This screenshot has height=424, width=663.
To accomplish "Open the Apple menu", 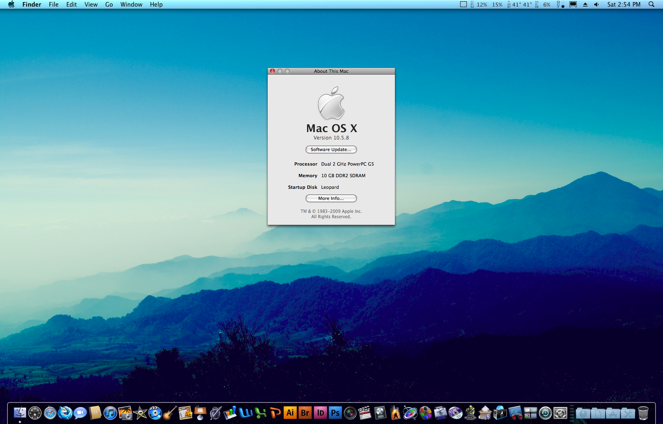I will (11, 5).
